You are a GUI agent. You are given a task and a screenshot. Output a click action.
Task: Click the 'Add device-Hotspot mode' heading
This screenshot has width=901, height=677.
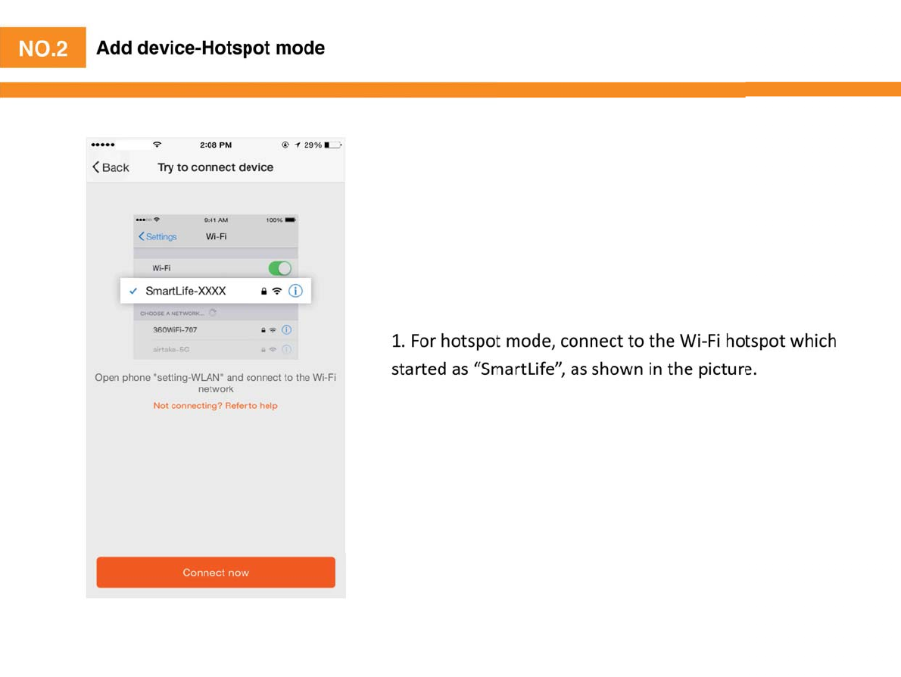(x=210, y=48)
